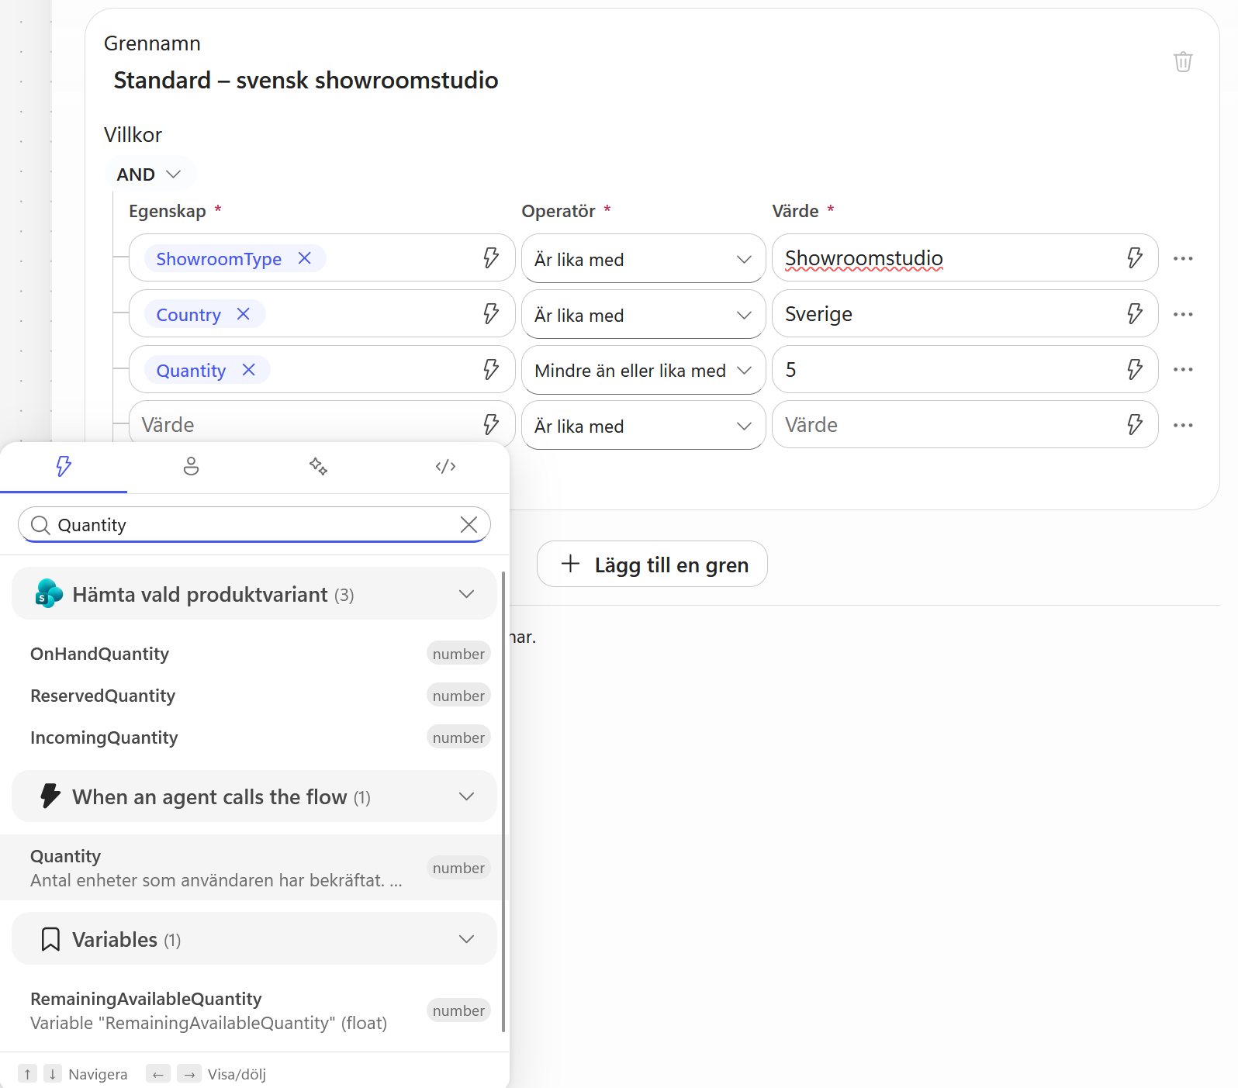Switch to the agent tab icon
Viewport: 1238px width, 1088px height.
191,466
